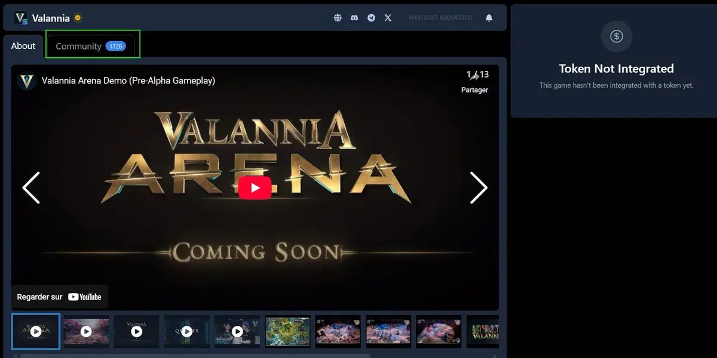Click the Whitelist Requested button
The width and height of the screenshot is (717, 358).
click(x=440, y=18)
